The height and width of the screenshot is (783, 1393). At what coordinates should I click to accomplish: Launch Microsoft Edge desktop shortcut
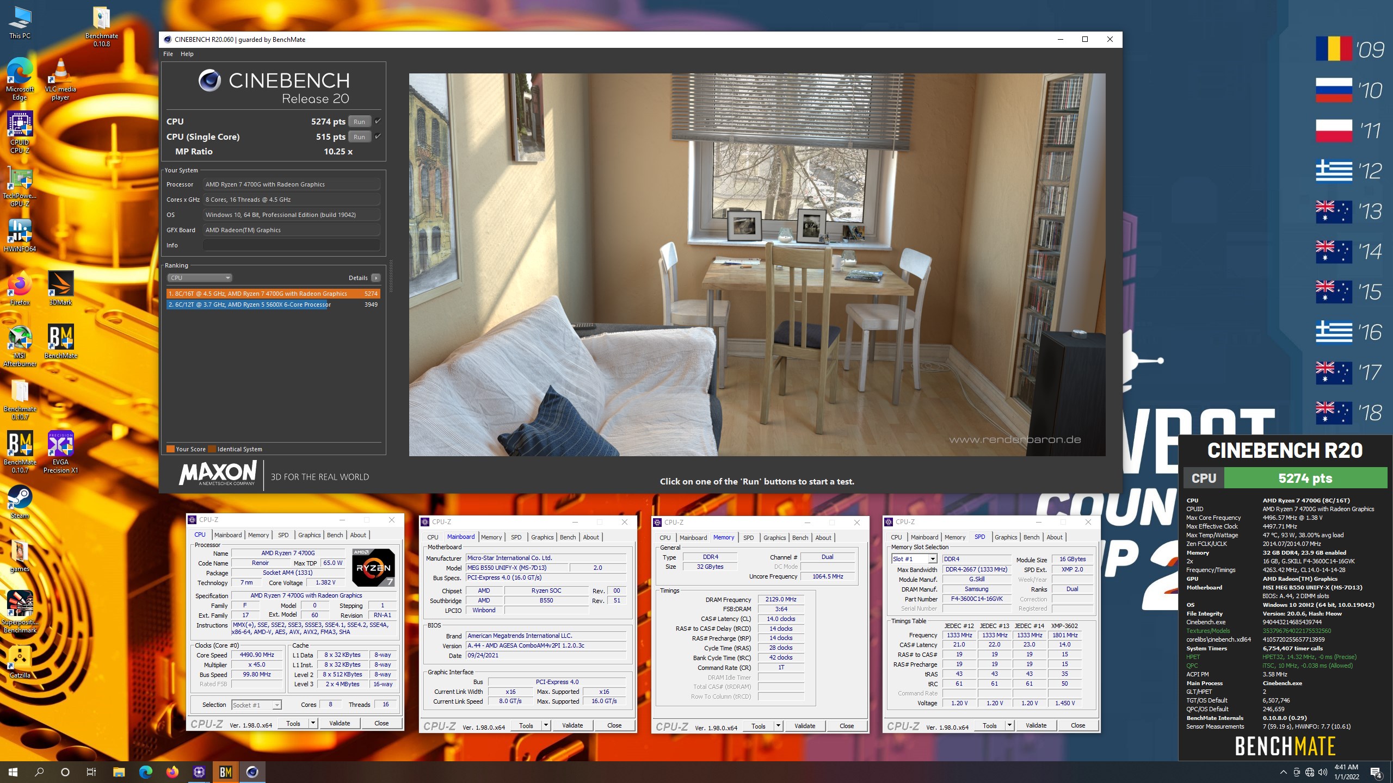[20, 79]
